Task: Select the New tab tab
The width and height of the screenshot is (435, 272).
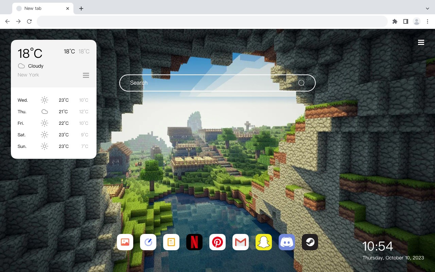Action: click(43, 8)
